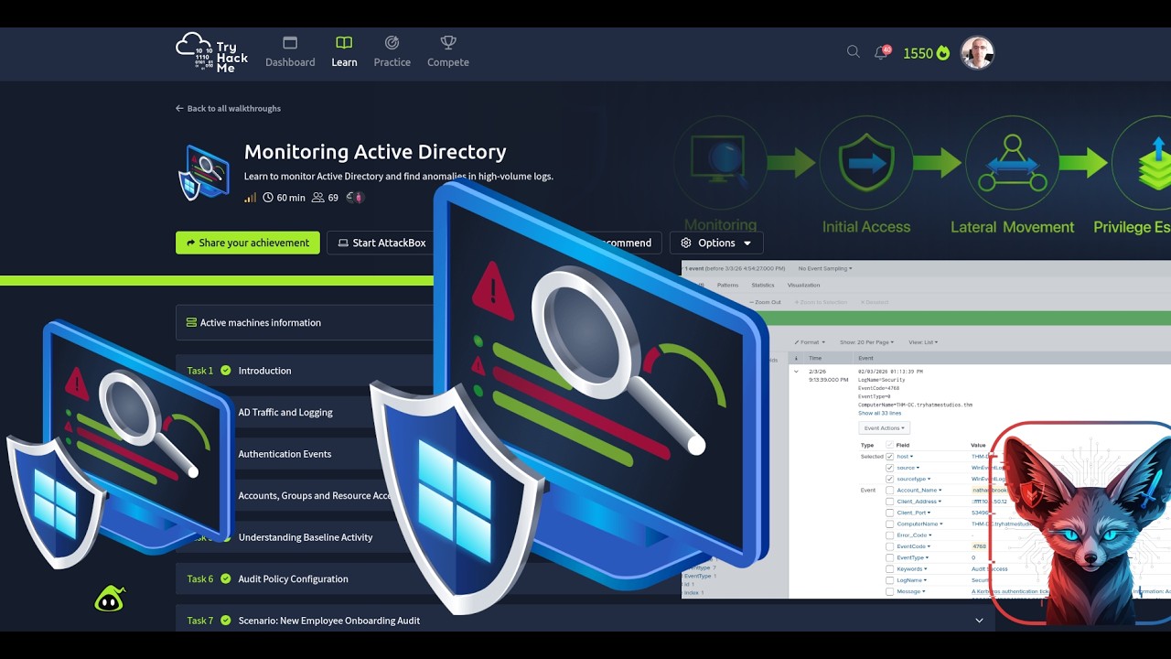
Task: Uncheck the sourcetype field checkbox
Action: point(889,479)
